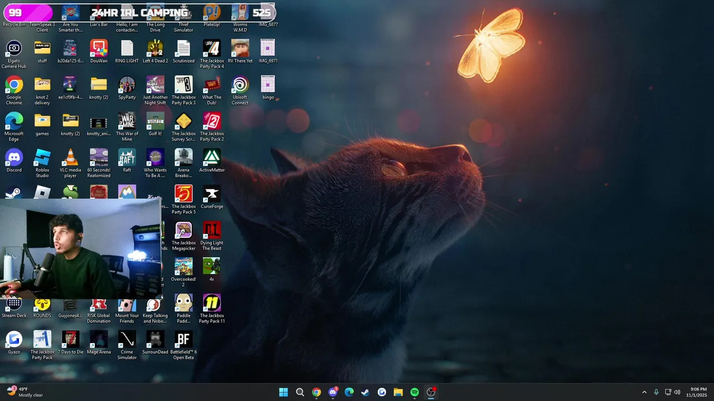Launch the Golf It! shortcut
Screen dimensions: 714x401
pos(155,124)
